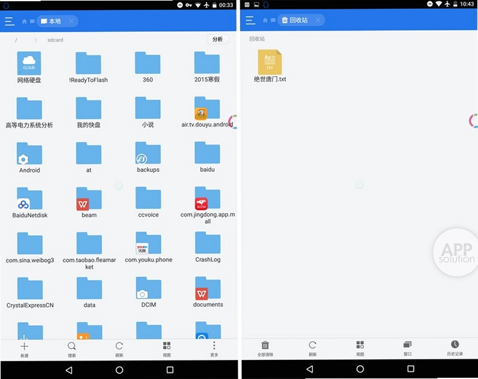Open the Android folder
478x379 pixels.
tap(29, 158)
